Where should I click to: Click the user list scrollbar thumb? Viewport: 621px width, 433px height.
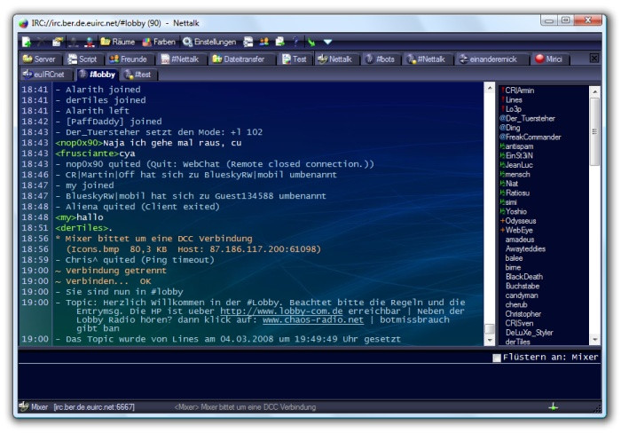pyautogui.click(x=594, y=131)
